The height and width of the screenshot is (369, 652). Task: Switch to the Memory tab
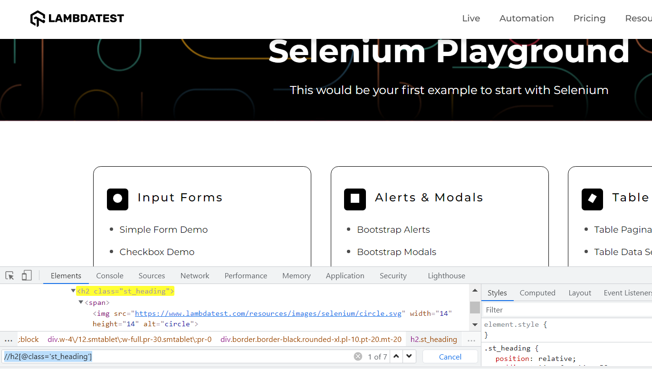297,275
